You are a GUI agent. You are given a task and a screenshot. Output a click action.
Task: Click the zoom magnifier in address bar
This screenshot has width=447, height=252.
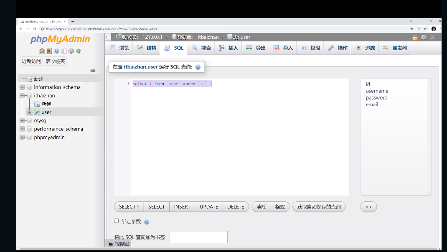pyautogui.click(x=411, y=29)
